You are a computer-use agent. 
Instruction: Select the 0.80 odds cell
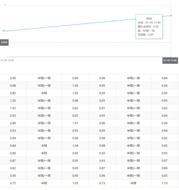(x=13, y=153)
